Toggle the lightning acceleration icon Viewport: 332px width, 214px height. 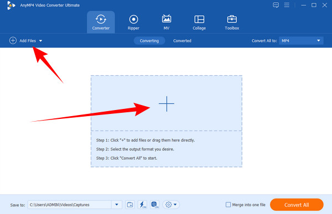[x=142, y=205]
